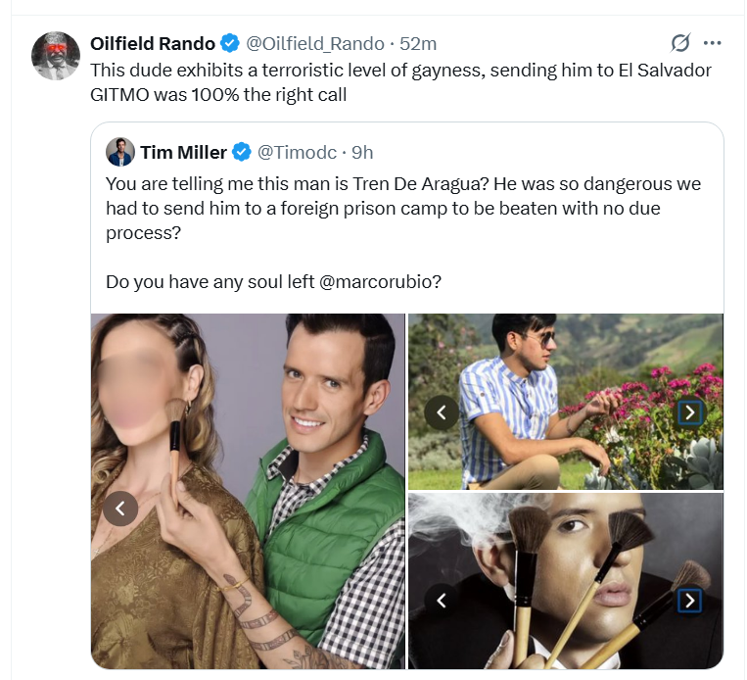Screen dimensions: 747x680
Task: Open the Oilfield Rando display name link
Action: (x=152, y=43)
